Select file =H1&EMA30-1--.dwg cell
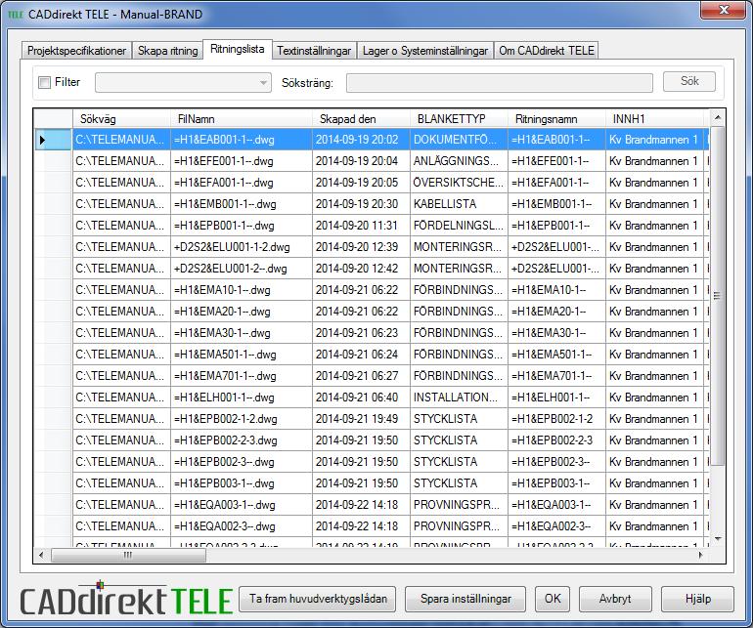Viewport: 753px width, 628px height. click(242, 333)
